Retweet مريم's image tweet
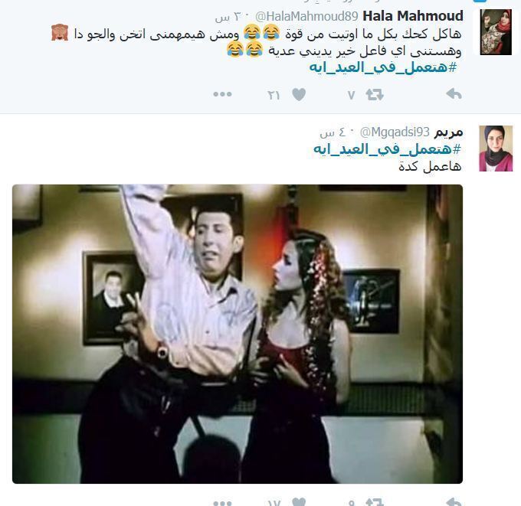The height and width of the screenshot is (506, 521). [375, 501]
